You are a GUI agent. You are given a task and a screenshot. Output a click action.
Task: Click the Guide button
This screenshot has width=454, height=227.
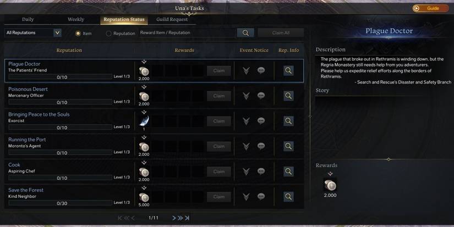click(x=431, y=8)
